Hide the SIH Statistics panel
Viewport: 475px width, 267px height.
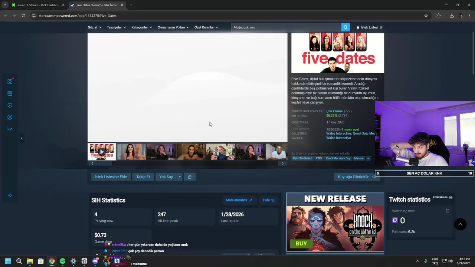(x=269, y=200)
